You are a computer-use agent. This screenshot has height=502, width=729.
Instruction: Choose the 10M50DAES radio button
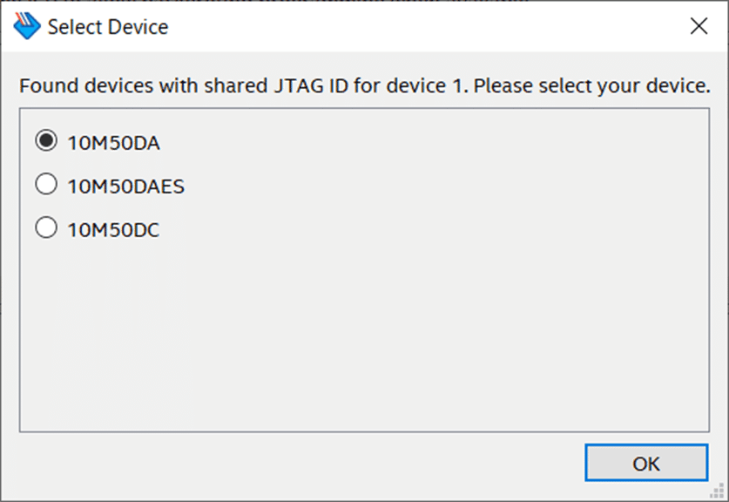coord(46,184)
